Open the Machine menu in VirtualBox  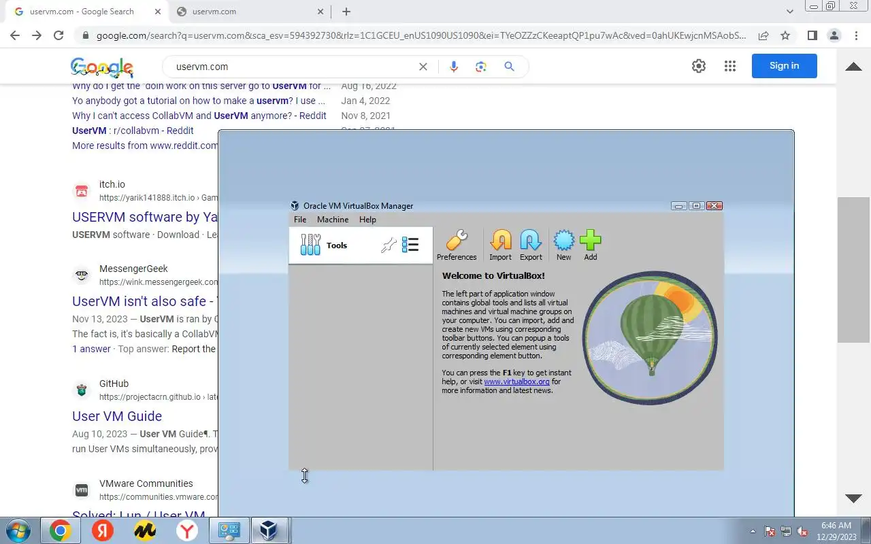click(333, 220)
